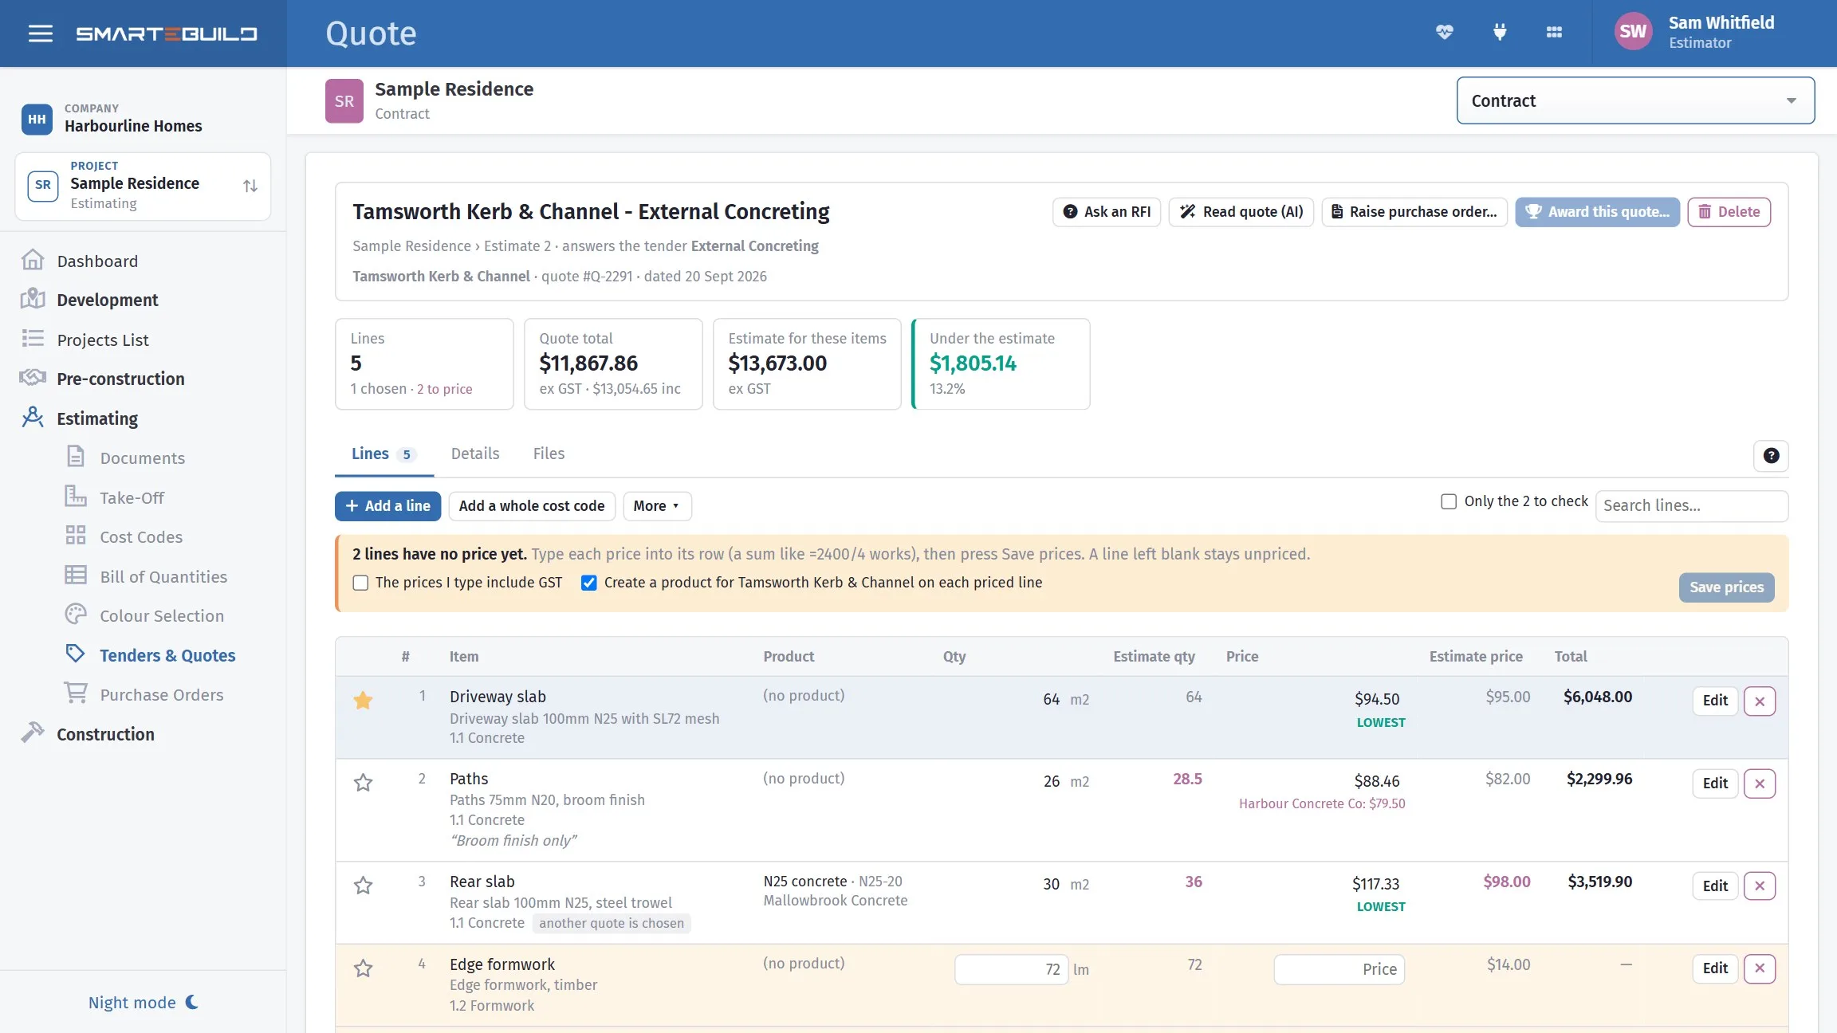Enable 'Only the 2 to check' filter
Viewport: 1837px width, 1033px height.
(x=1449, y=501)
